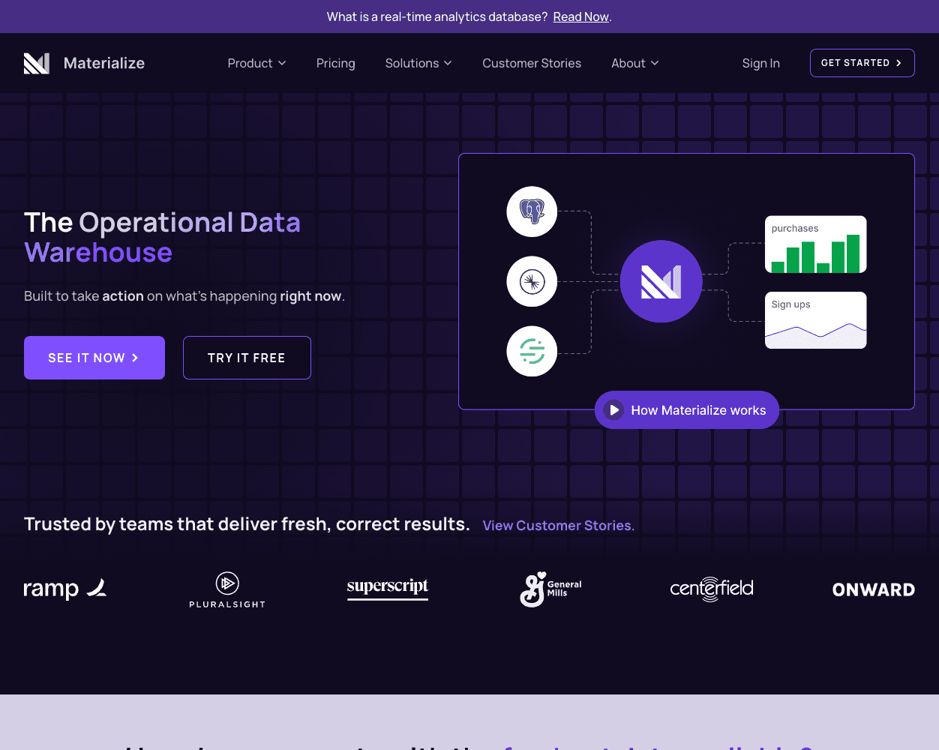The height and width of the screenshot is (750, 939).
Task: Click the Materialize logo icon in header
Action: [37, 63]
